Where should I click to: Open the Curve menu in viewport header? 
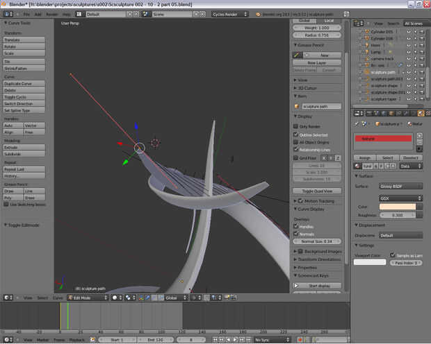click(58, 298)
